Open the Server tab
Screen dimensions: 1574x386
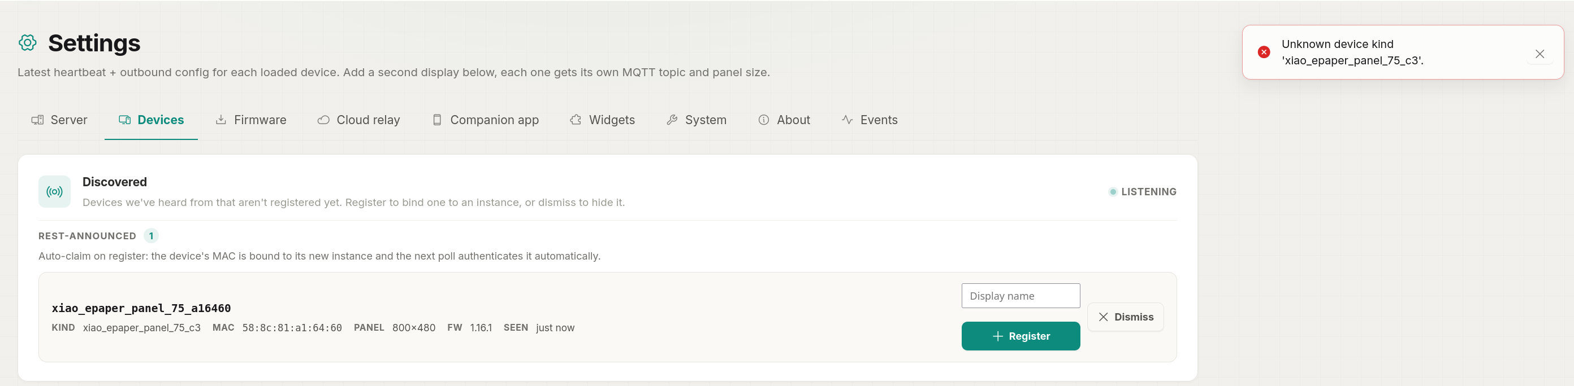click(59, 120)
